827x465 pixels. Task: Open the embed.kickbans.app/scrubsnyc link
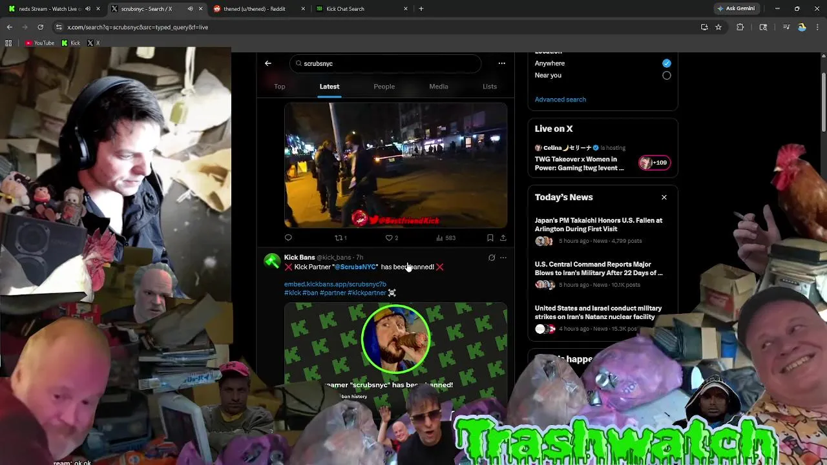tap(335, 284)
